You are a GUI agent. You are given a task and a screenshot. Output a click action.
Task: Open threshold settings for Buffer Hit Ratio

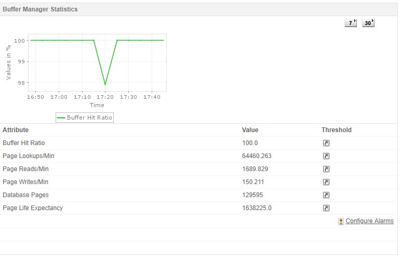point(326,143)
